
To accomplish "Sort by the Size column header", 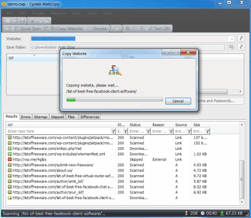I will tap(201, 125).
